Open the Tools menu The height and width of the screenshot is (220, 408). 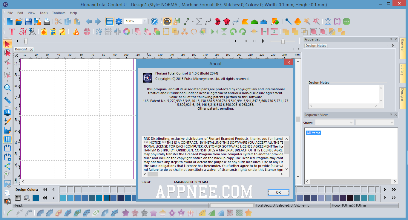pos(44,13)
